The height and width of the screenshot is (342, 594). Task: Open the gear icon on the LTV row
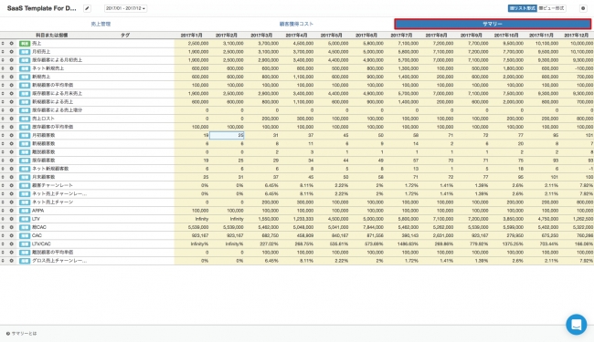(11, 219)
